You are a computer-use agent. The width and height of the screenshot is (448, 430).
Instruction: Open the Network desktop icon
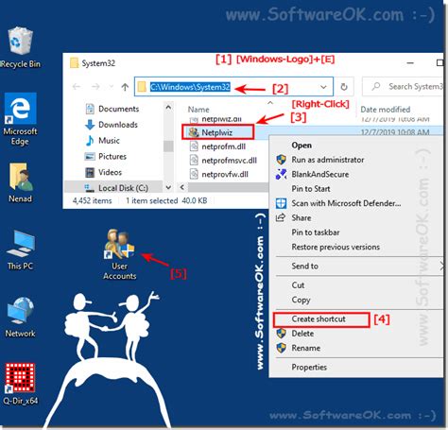click(20, 317)
